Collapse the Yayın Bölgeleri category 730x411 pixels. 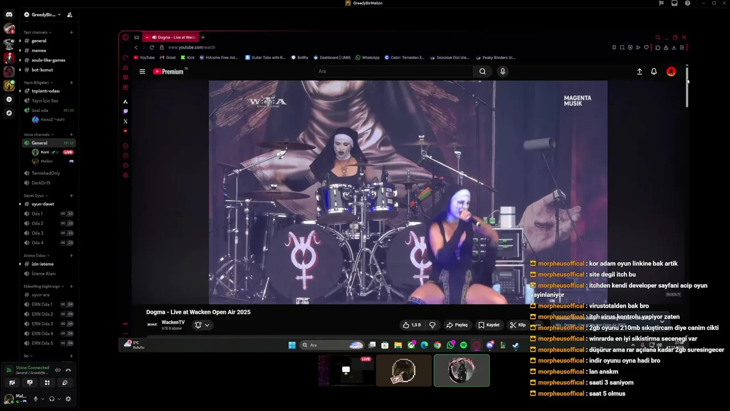[x=37, y=83]
